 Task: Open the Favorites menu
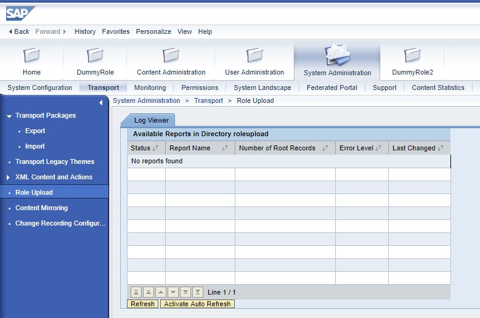pyautogui.click(x=116, y=31)
